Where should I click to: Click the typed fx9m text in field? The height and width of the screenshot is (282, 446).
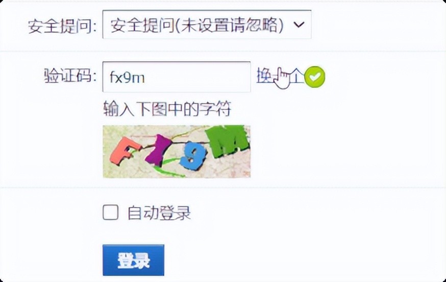(x=127, y=77)
